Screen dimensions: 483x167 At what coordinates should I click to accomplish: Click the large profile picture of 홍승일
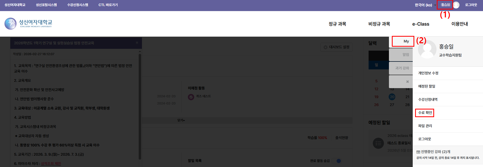pyautogui.click(x=427, y=49)
